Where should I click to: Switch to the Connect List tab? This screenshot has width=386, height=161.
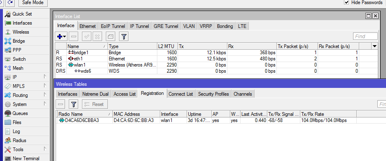click(x=181, y=94)
